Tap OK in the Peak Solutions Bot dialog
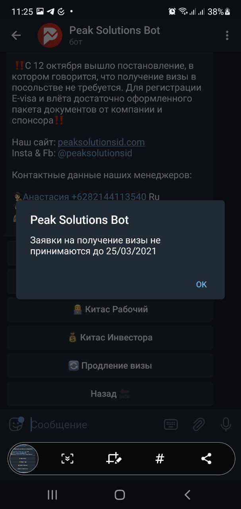Viewport: 241px width, 509px height. coord(201,284)
